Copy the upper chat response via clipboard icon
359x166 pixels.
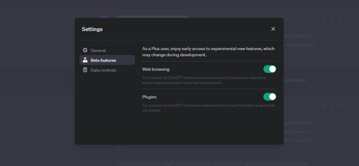[323, 19]
